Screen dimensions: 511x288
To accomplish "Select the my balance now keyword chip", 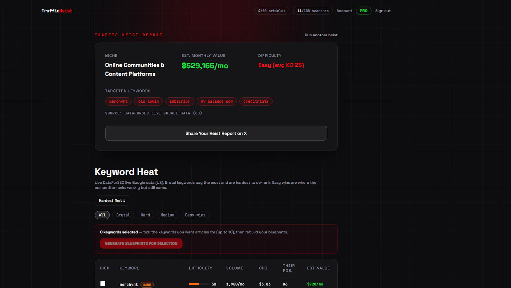I will click(217, 101).
